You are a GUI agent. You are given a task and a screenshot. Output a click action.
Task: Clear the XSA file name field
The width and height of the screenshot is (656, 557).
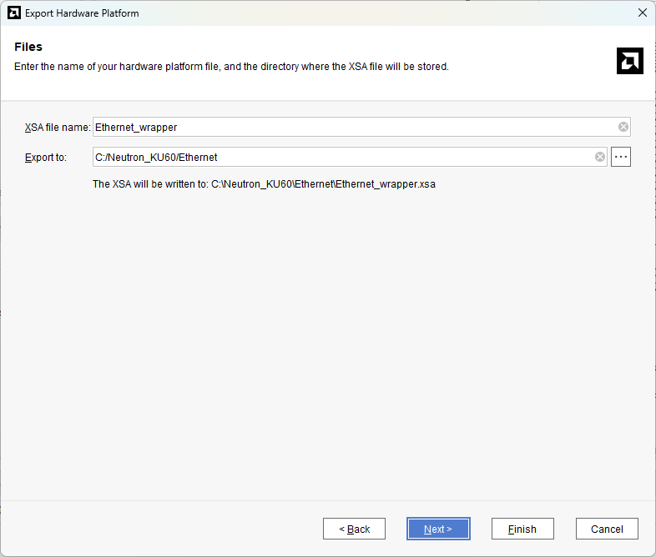pos(623,127)
